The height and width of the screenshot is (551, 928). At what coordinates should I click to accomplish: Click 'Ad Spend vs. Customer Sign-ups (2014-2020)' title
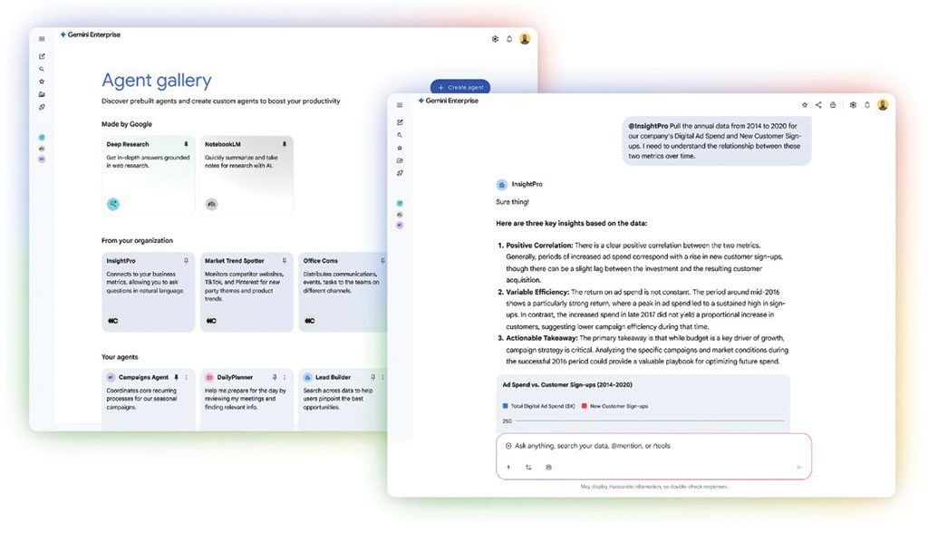pyautogui.click(x=567, y=384)
